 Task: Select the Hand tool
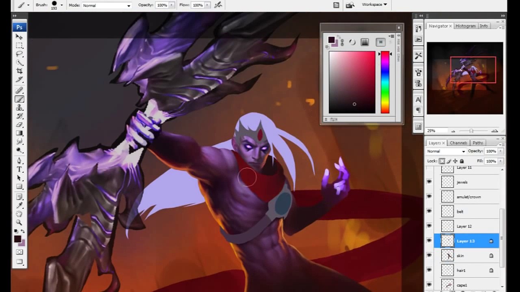[x=19, y=214]
